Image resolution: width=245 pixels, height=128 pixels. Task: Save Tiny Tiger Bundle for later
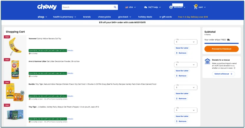pos(182,94)
